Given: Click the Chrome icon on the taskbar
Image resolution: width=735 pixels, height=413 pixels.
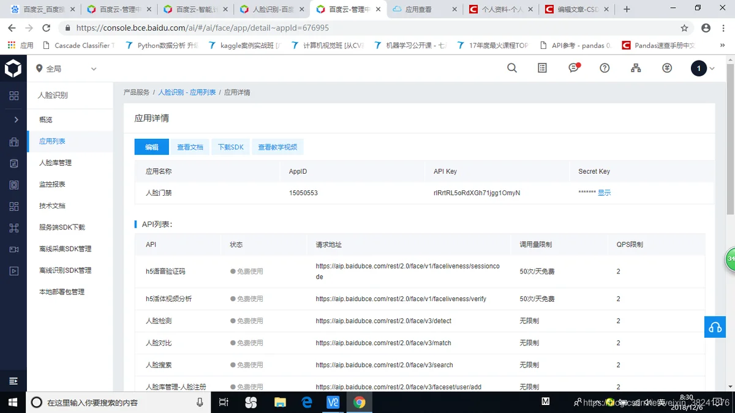Looking at the screenshot, I should pyautogui.click(x=360, y=402).
